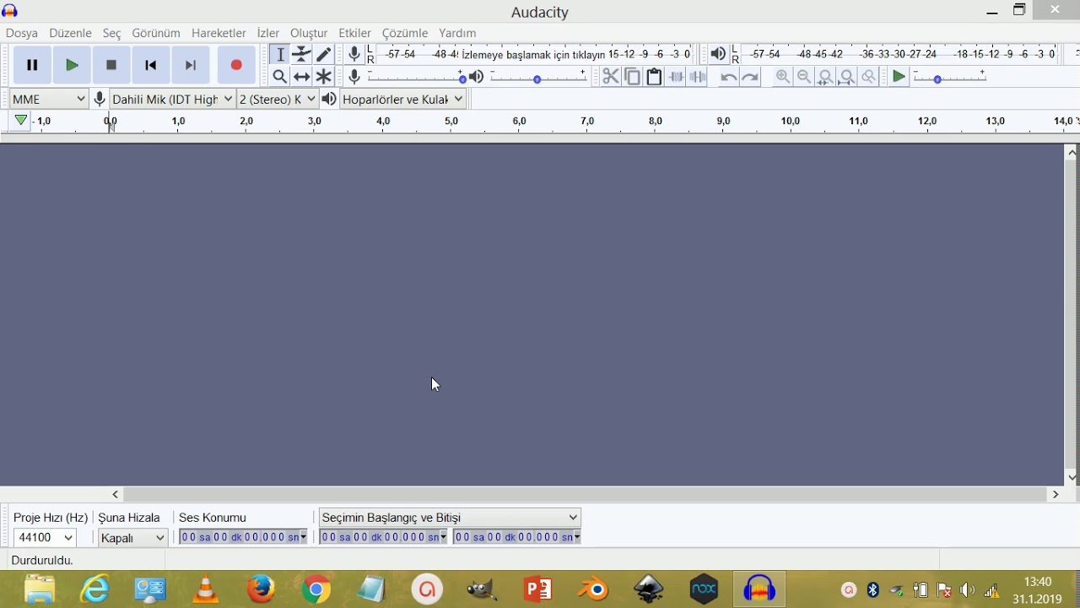Select the Zoom magnifier tool
The height and width of the screenshot is (608, 1080).
point(280,77)
